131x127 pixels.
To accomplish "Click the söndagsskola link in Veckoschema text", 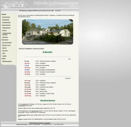I will [22, 106].
